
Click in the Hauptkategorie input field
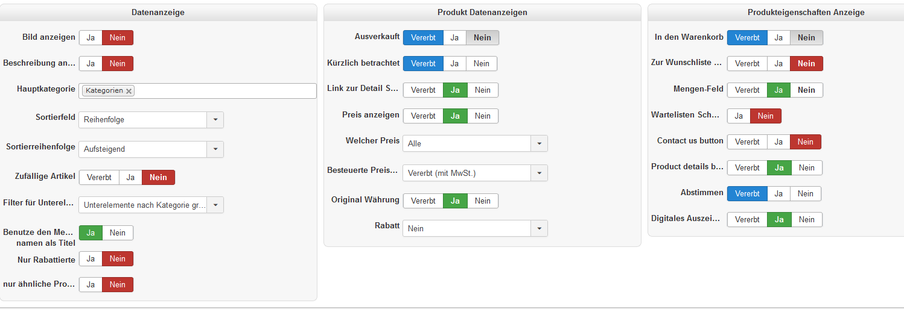point(223,91)
